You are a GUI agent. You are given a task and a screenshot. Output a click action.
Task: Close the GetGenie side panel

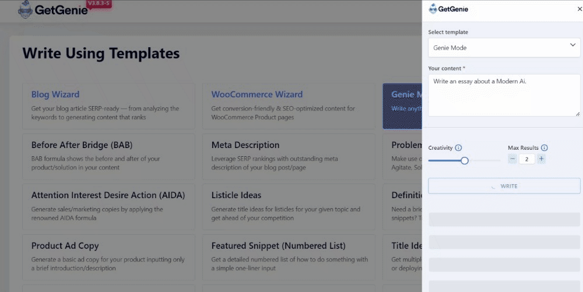580,9
